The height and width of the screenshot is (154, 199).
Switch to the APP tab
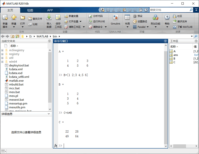click(50, 10)
